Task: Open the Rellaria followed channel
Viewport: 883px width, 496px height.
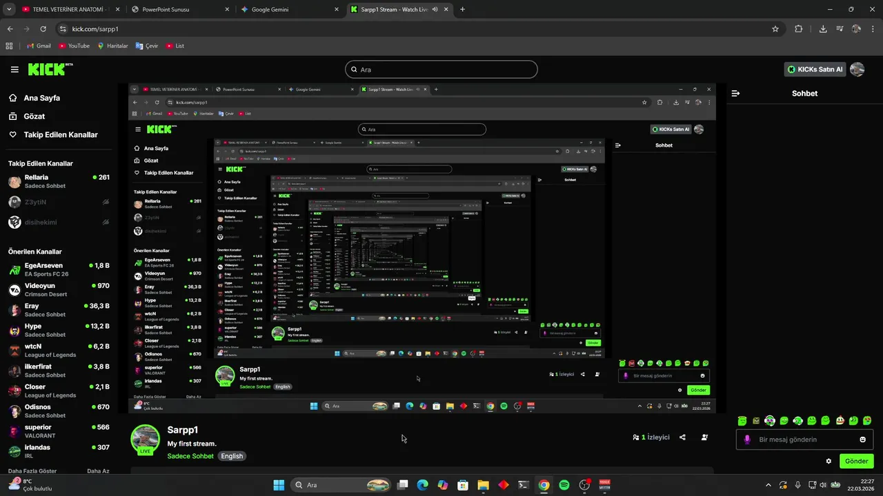Action: pos(59,182)
